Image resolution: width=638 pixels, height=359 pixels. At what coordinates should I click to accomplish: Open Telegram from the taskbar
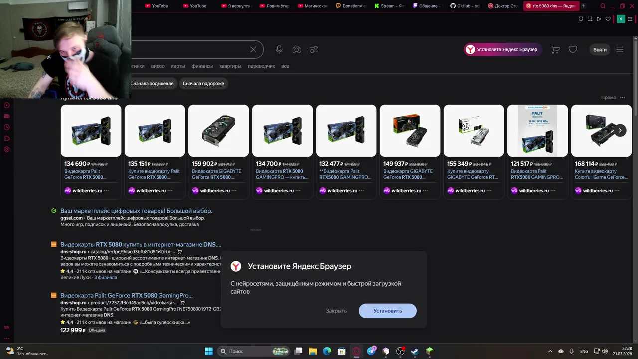(371, 351)
